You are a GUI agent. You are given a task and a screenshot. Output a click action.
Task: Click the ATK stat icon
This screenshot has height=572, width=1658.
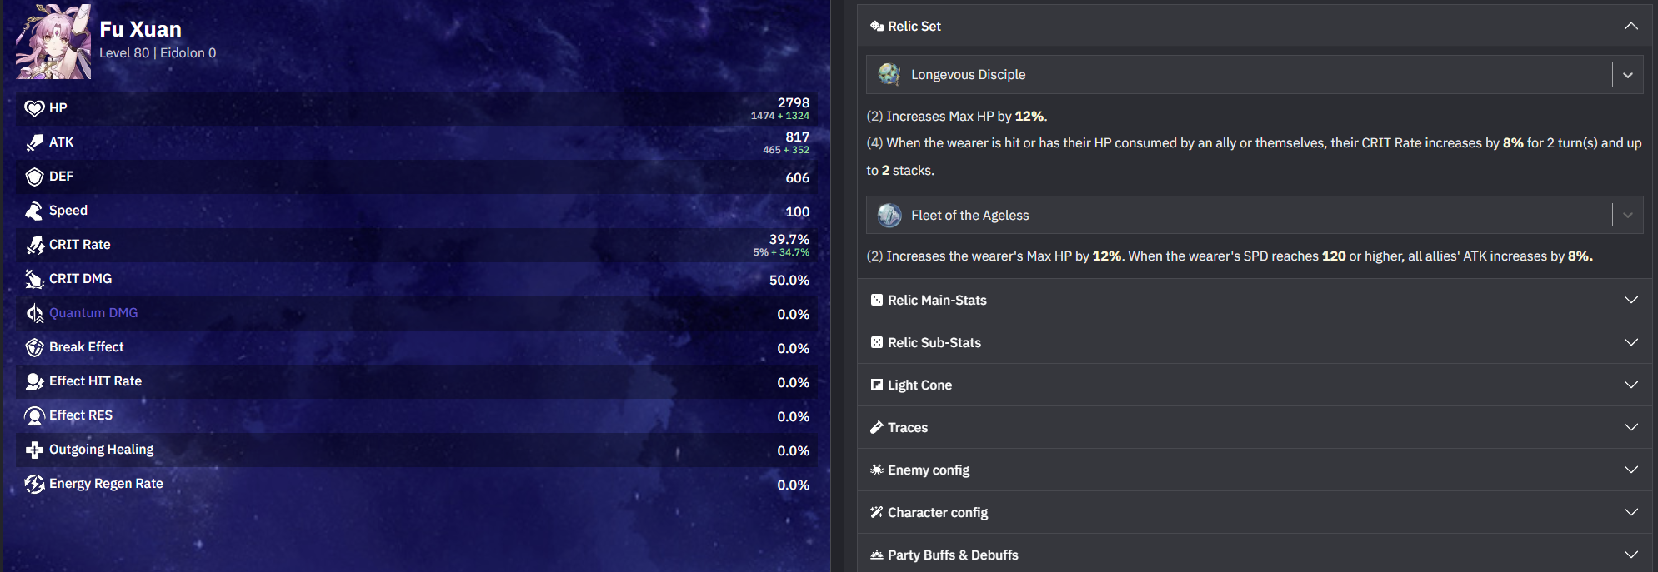[x=34, y=142]
